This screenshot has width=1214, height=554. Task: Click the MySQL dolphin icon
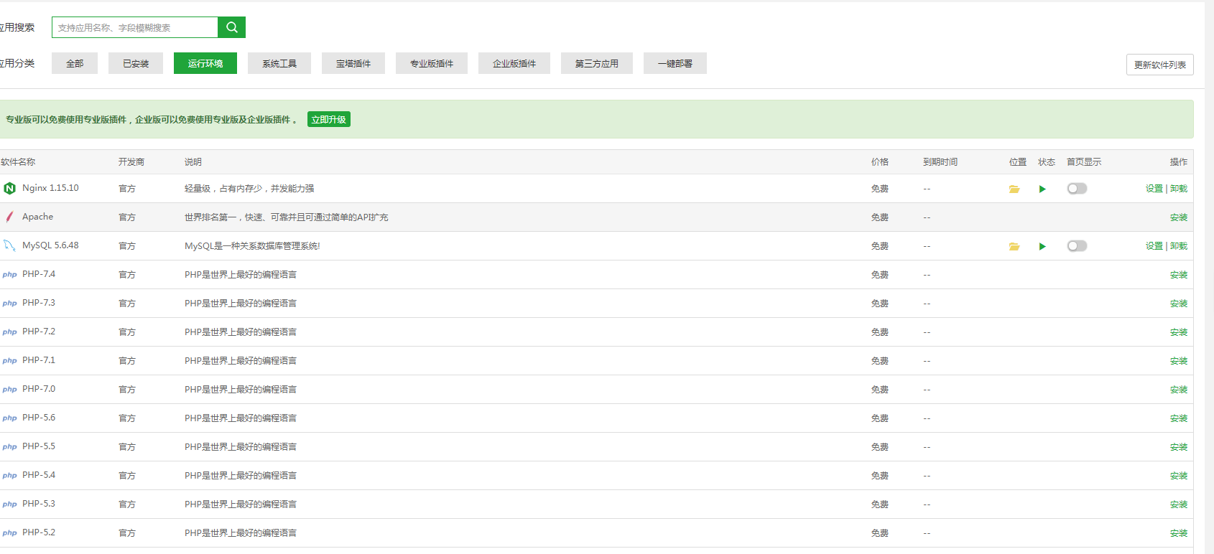click(9, 245)
